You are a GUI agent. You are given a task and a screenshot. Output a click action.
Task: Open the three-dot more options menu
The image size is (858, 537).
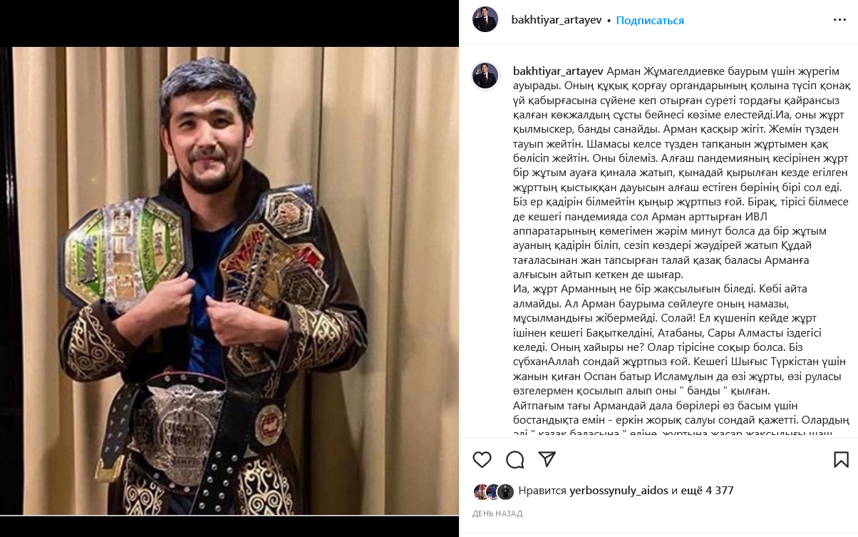840,21
